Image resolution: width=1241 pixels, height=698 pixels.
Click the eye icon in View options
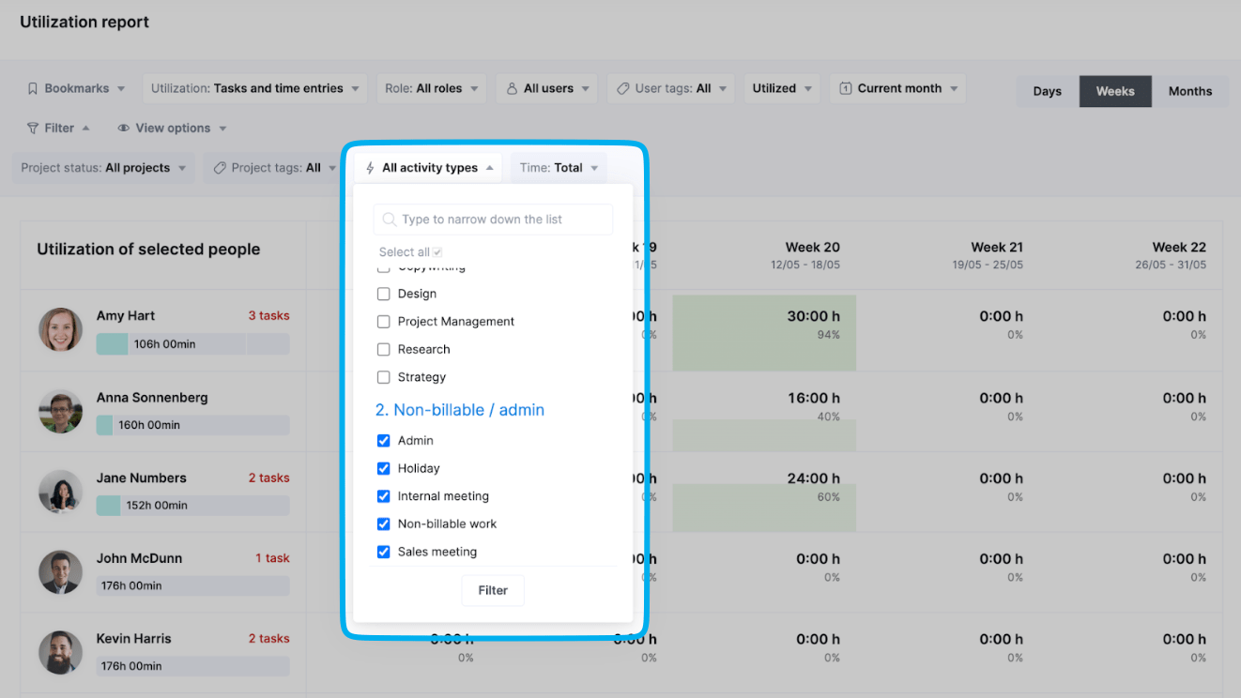pos(123,128)
